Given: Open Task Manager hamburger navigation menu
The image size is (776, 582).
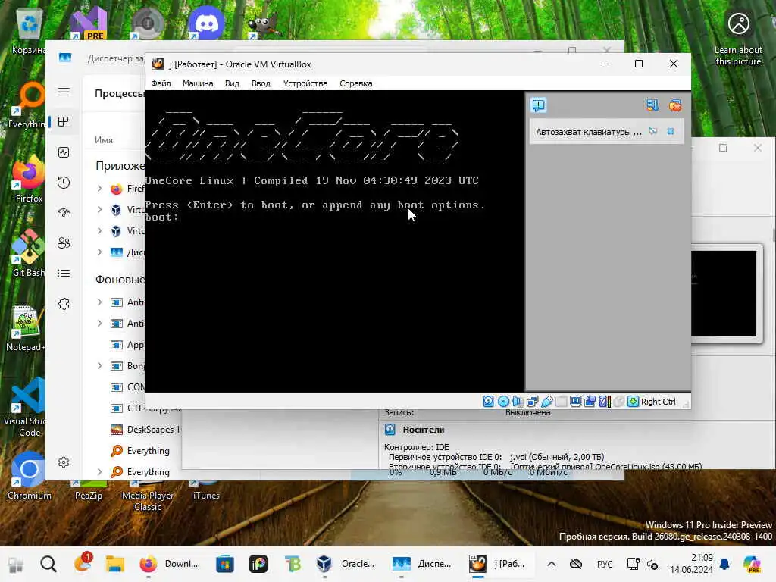Looking at the screenshot, I should (x=64, y=92).
